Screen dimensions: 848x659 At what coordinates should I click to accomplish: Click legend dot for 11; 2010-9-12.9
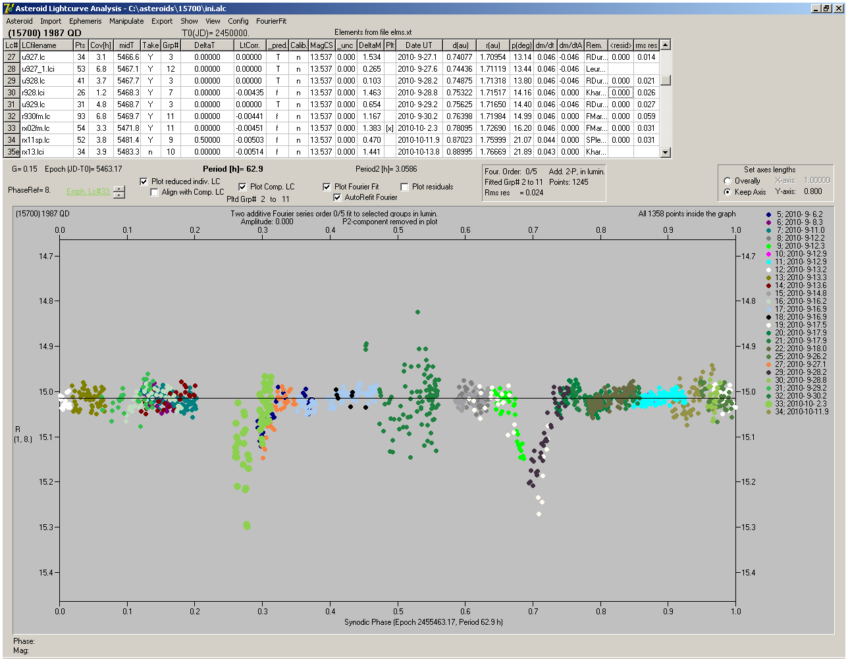[770, 262]
